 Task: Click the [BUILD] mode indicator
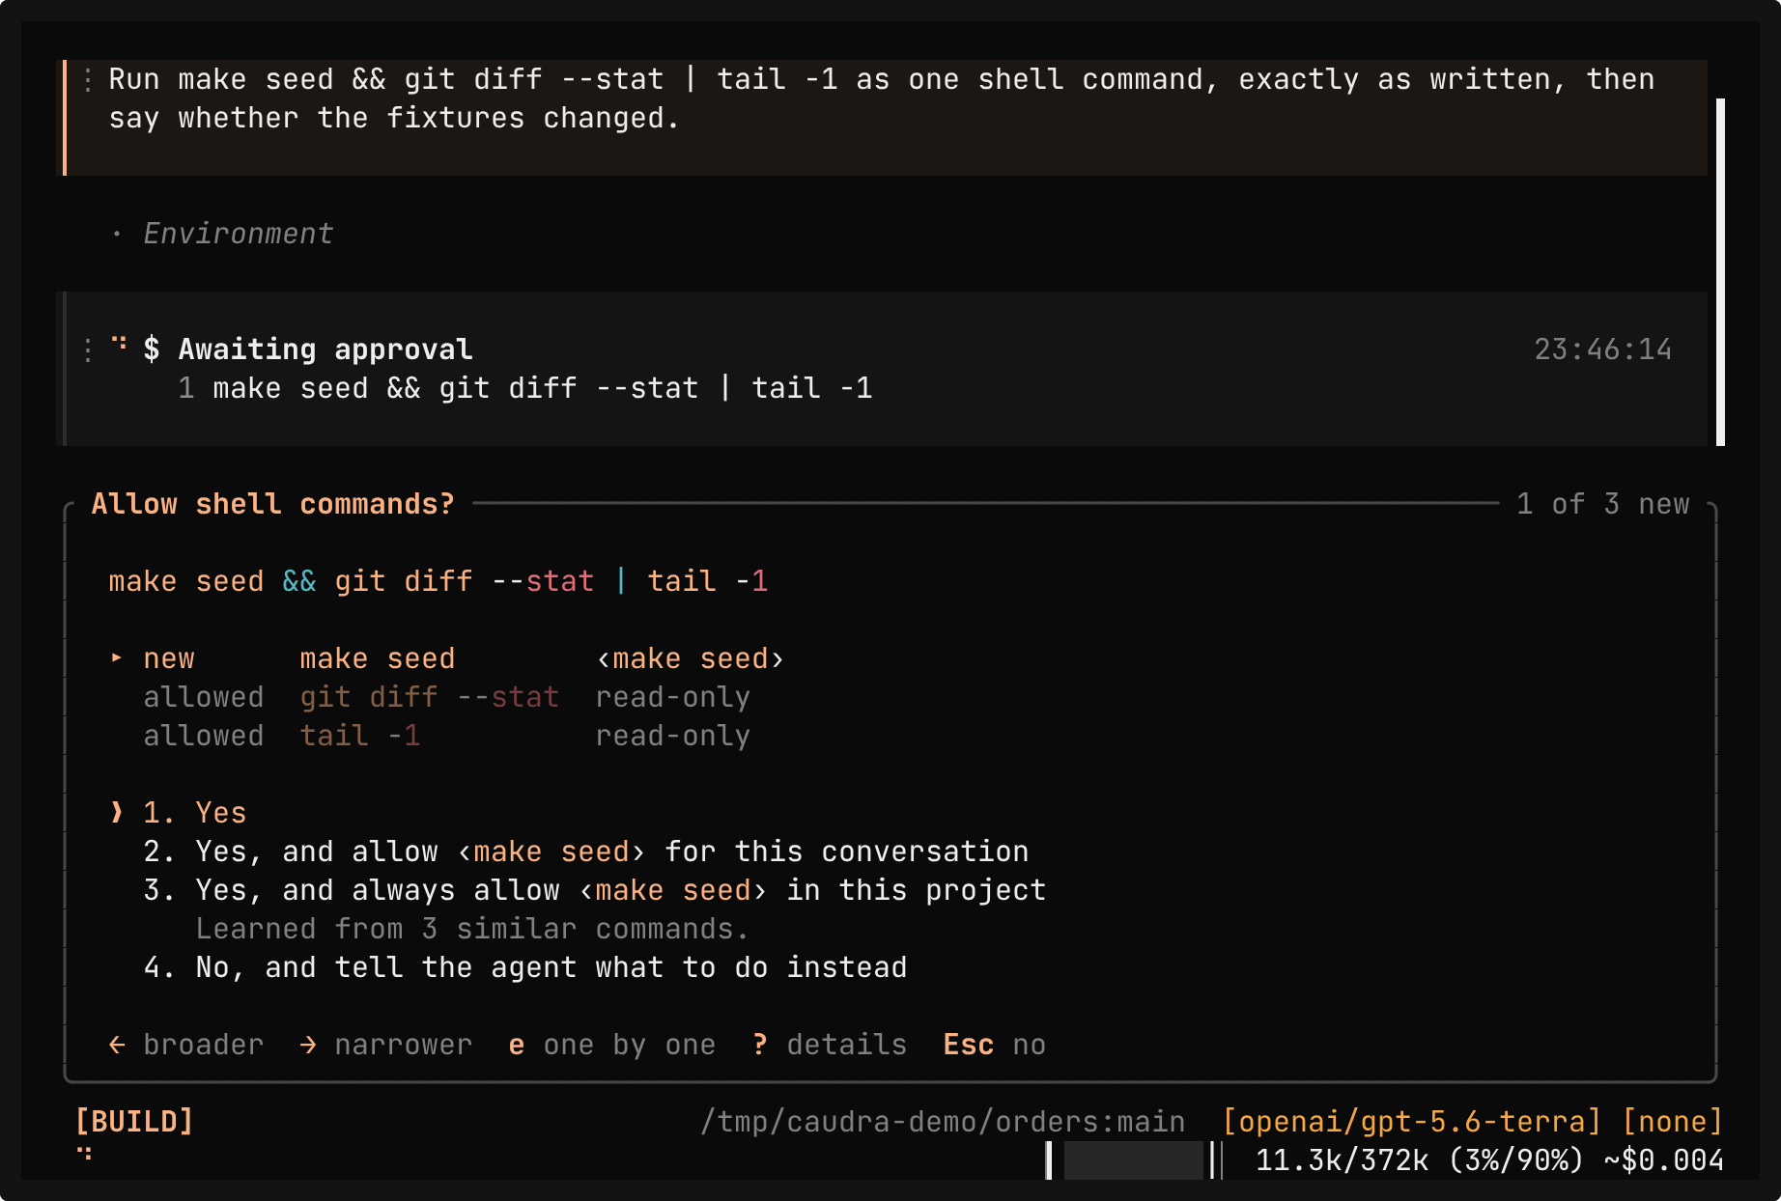pyautogui.click(x=134, y=1122)
